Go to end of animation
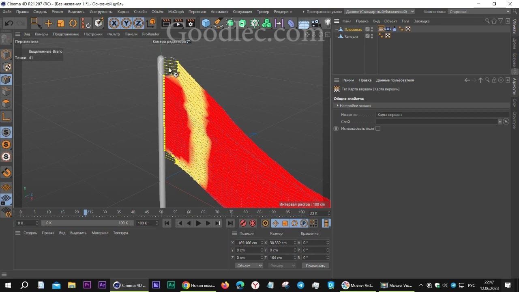 pos(230,223)
